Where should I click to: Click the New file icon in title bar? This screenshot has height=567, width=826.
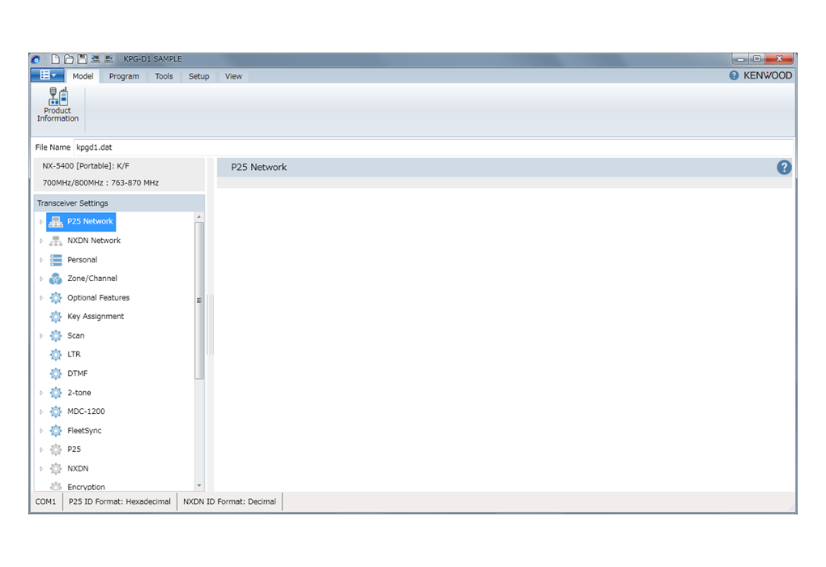point(55,59)
